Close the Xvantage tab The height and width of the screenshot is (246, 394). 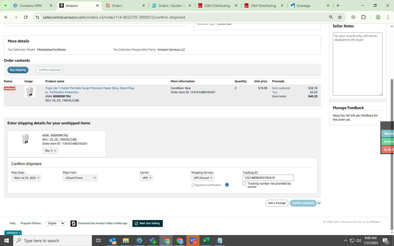(x=328, y=5)
